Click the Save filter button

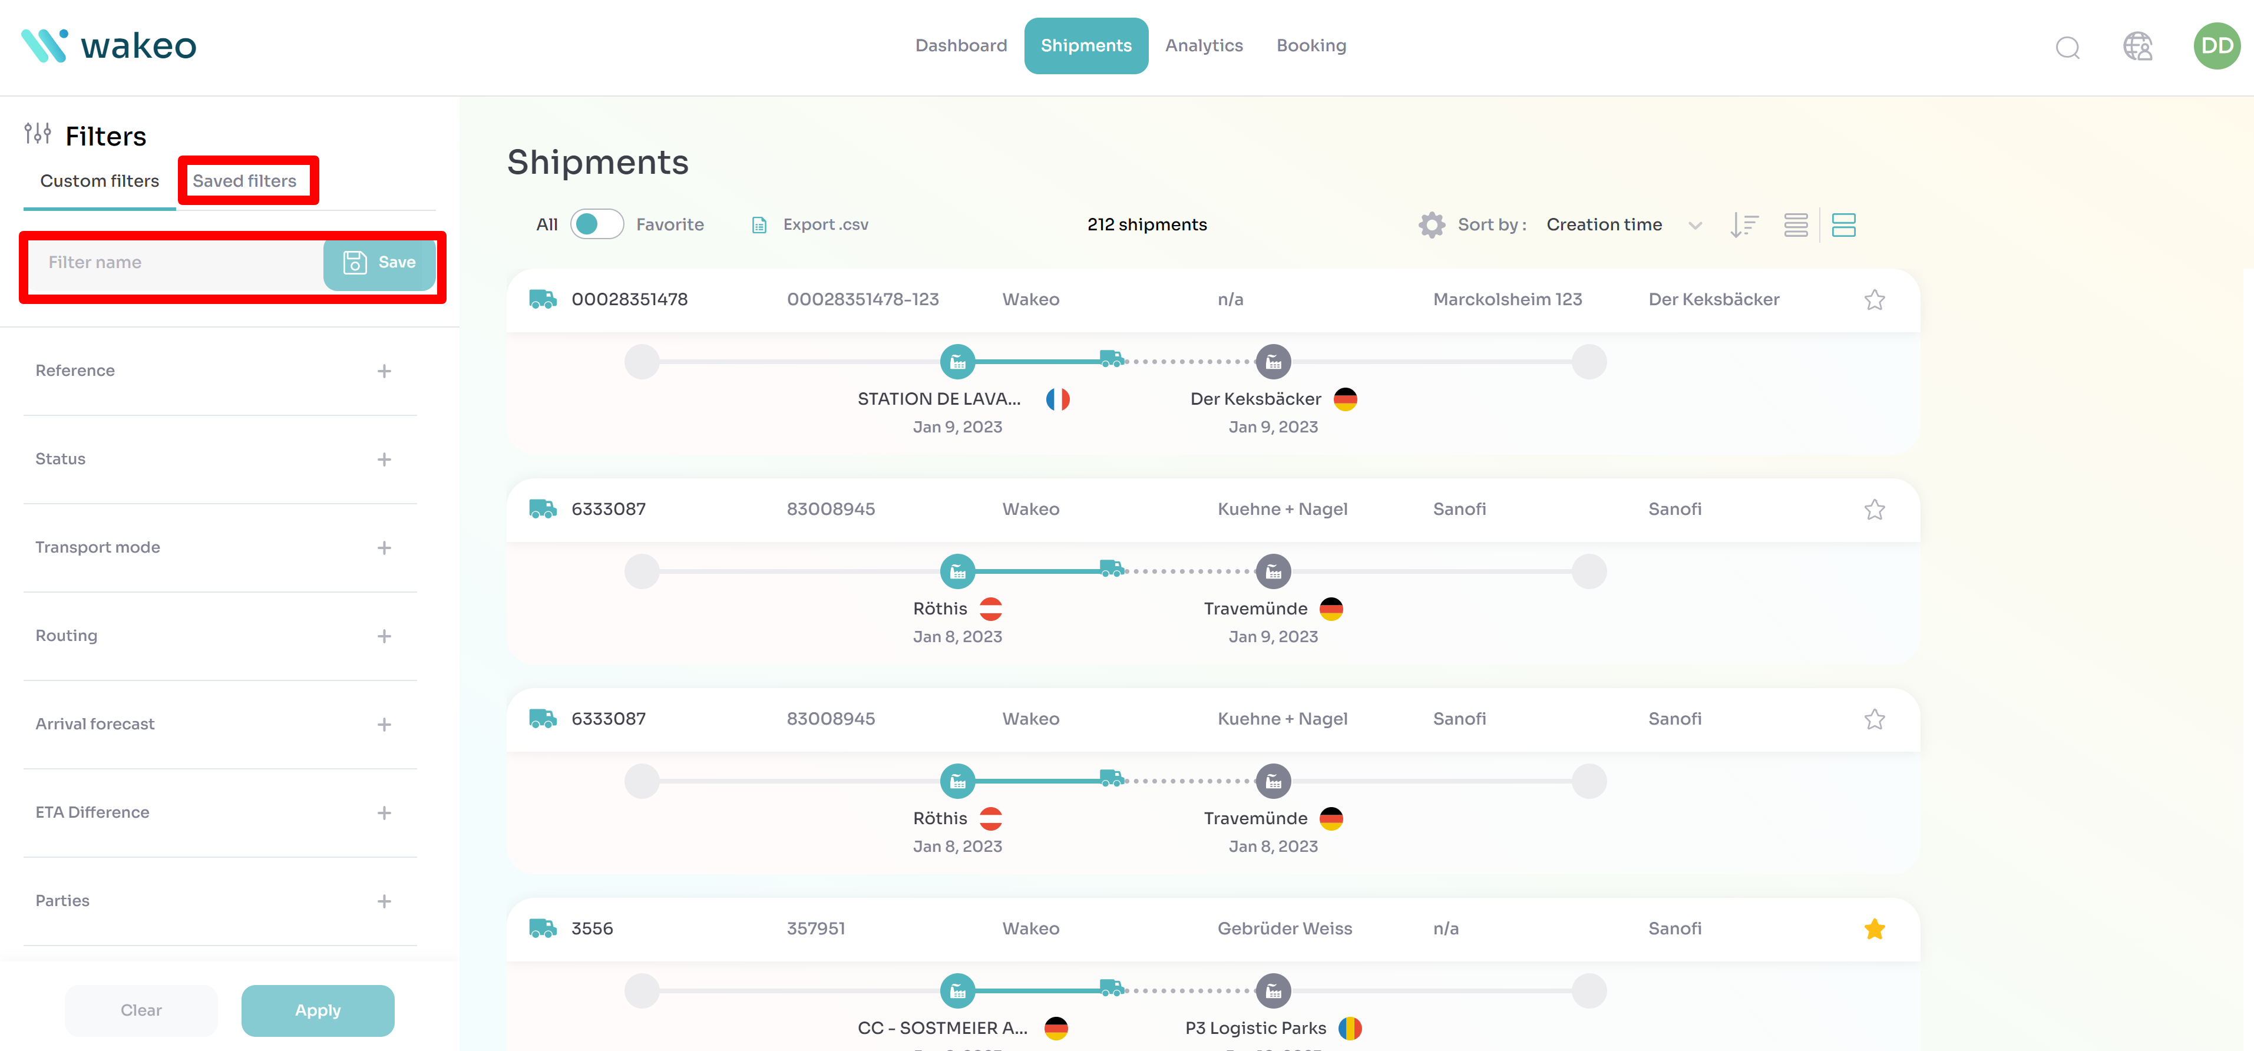tap(380, 263)
